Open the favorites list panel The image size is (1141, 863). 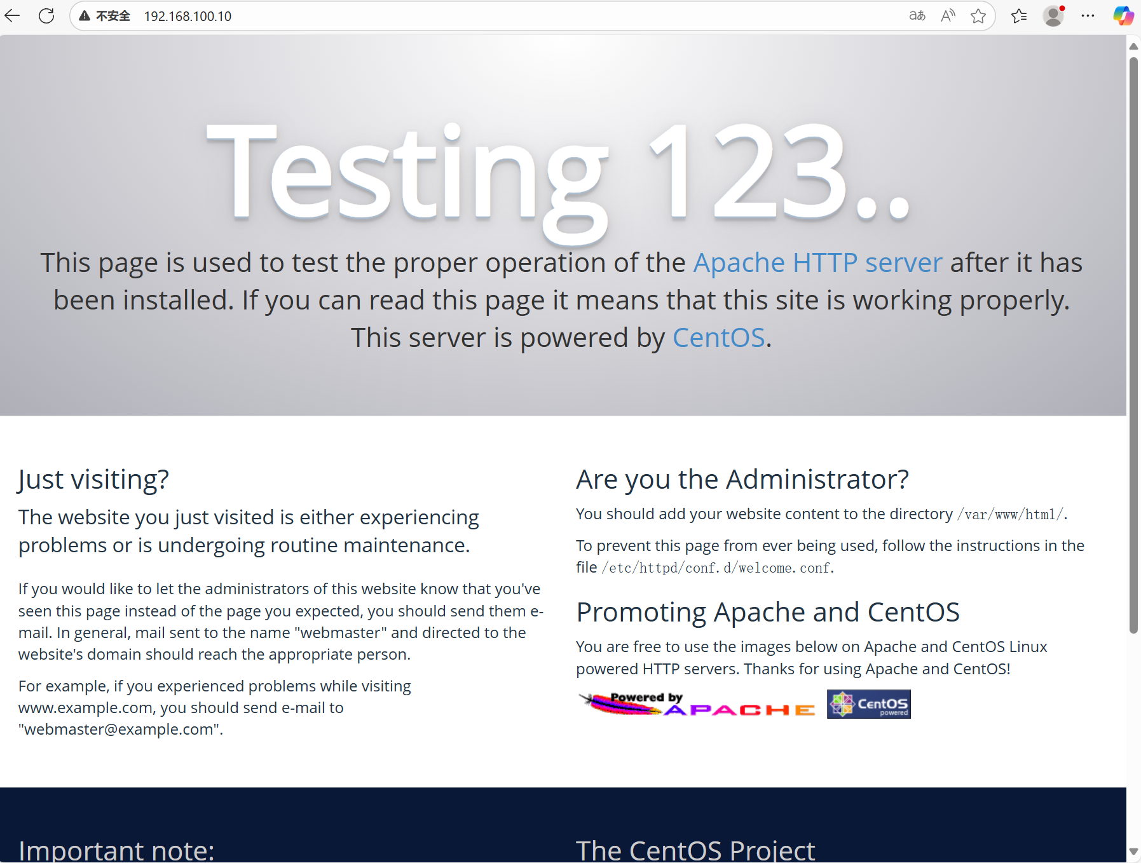coord(1019,16)
